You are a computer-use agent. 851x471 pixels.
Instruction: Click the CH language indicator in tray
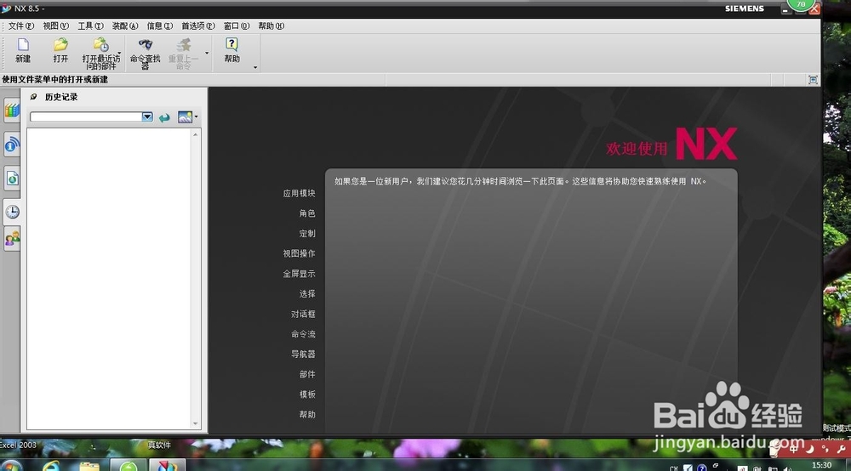(x=673, y=468)
